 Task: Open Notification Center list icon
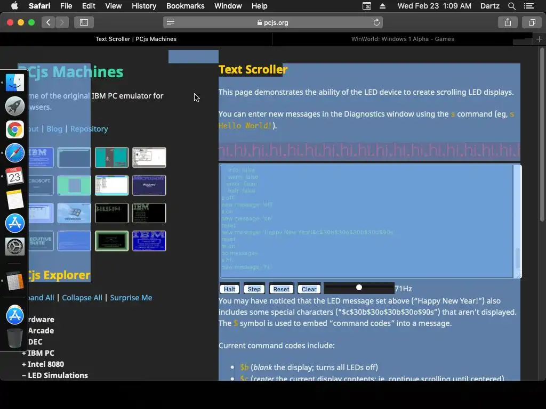(x=528, y=6)
